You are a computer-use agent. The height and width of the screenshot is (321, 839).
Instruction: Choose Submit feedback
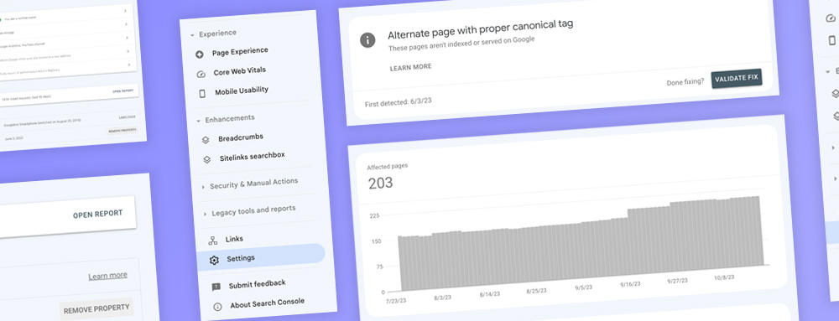tap(257, 283)
